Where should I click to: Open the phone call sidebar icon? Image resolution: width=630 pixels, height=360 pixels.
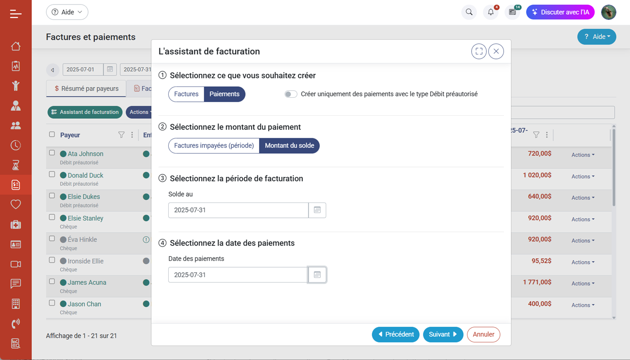pyautogui.click(x=16, y=323)
